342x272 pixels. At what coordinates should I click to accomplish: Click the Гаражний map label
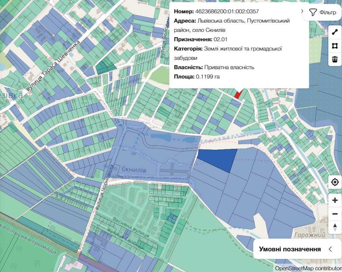310,235
